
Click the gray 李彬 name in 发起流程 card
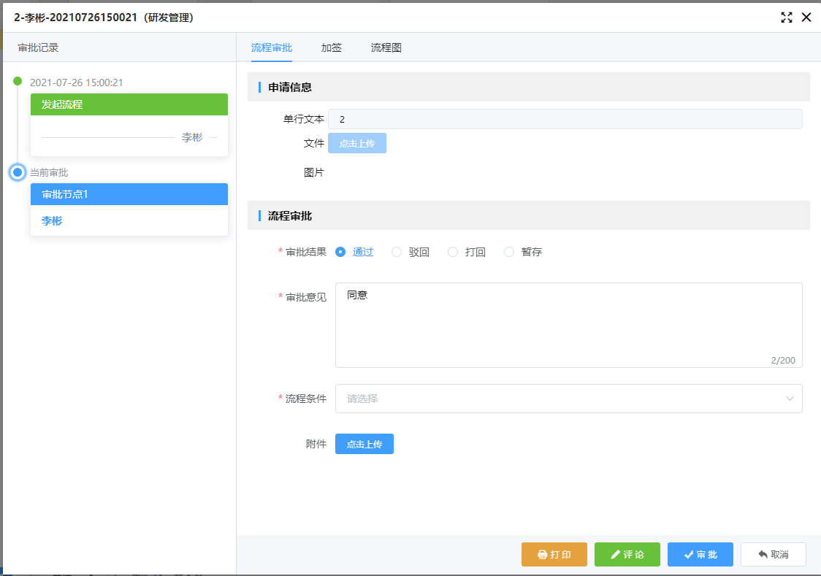tap(192, 137)
